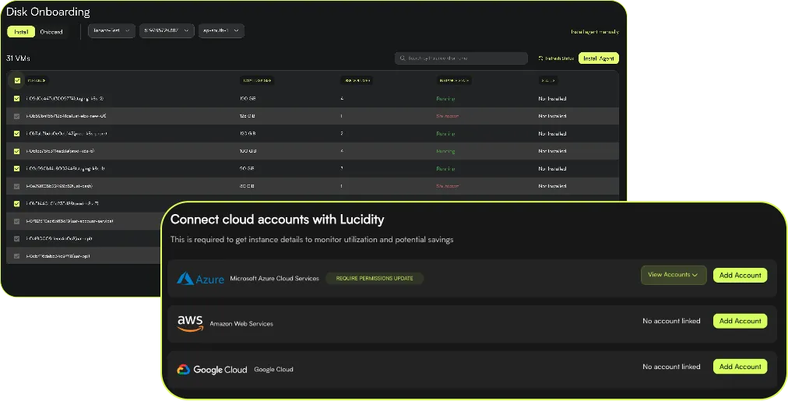Uncheck the 120 GB row with 2 volumes

point(16,134)
